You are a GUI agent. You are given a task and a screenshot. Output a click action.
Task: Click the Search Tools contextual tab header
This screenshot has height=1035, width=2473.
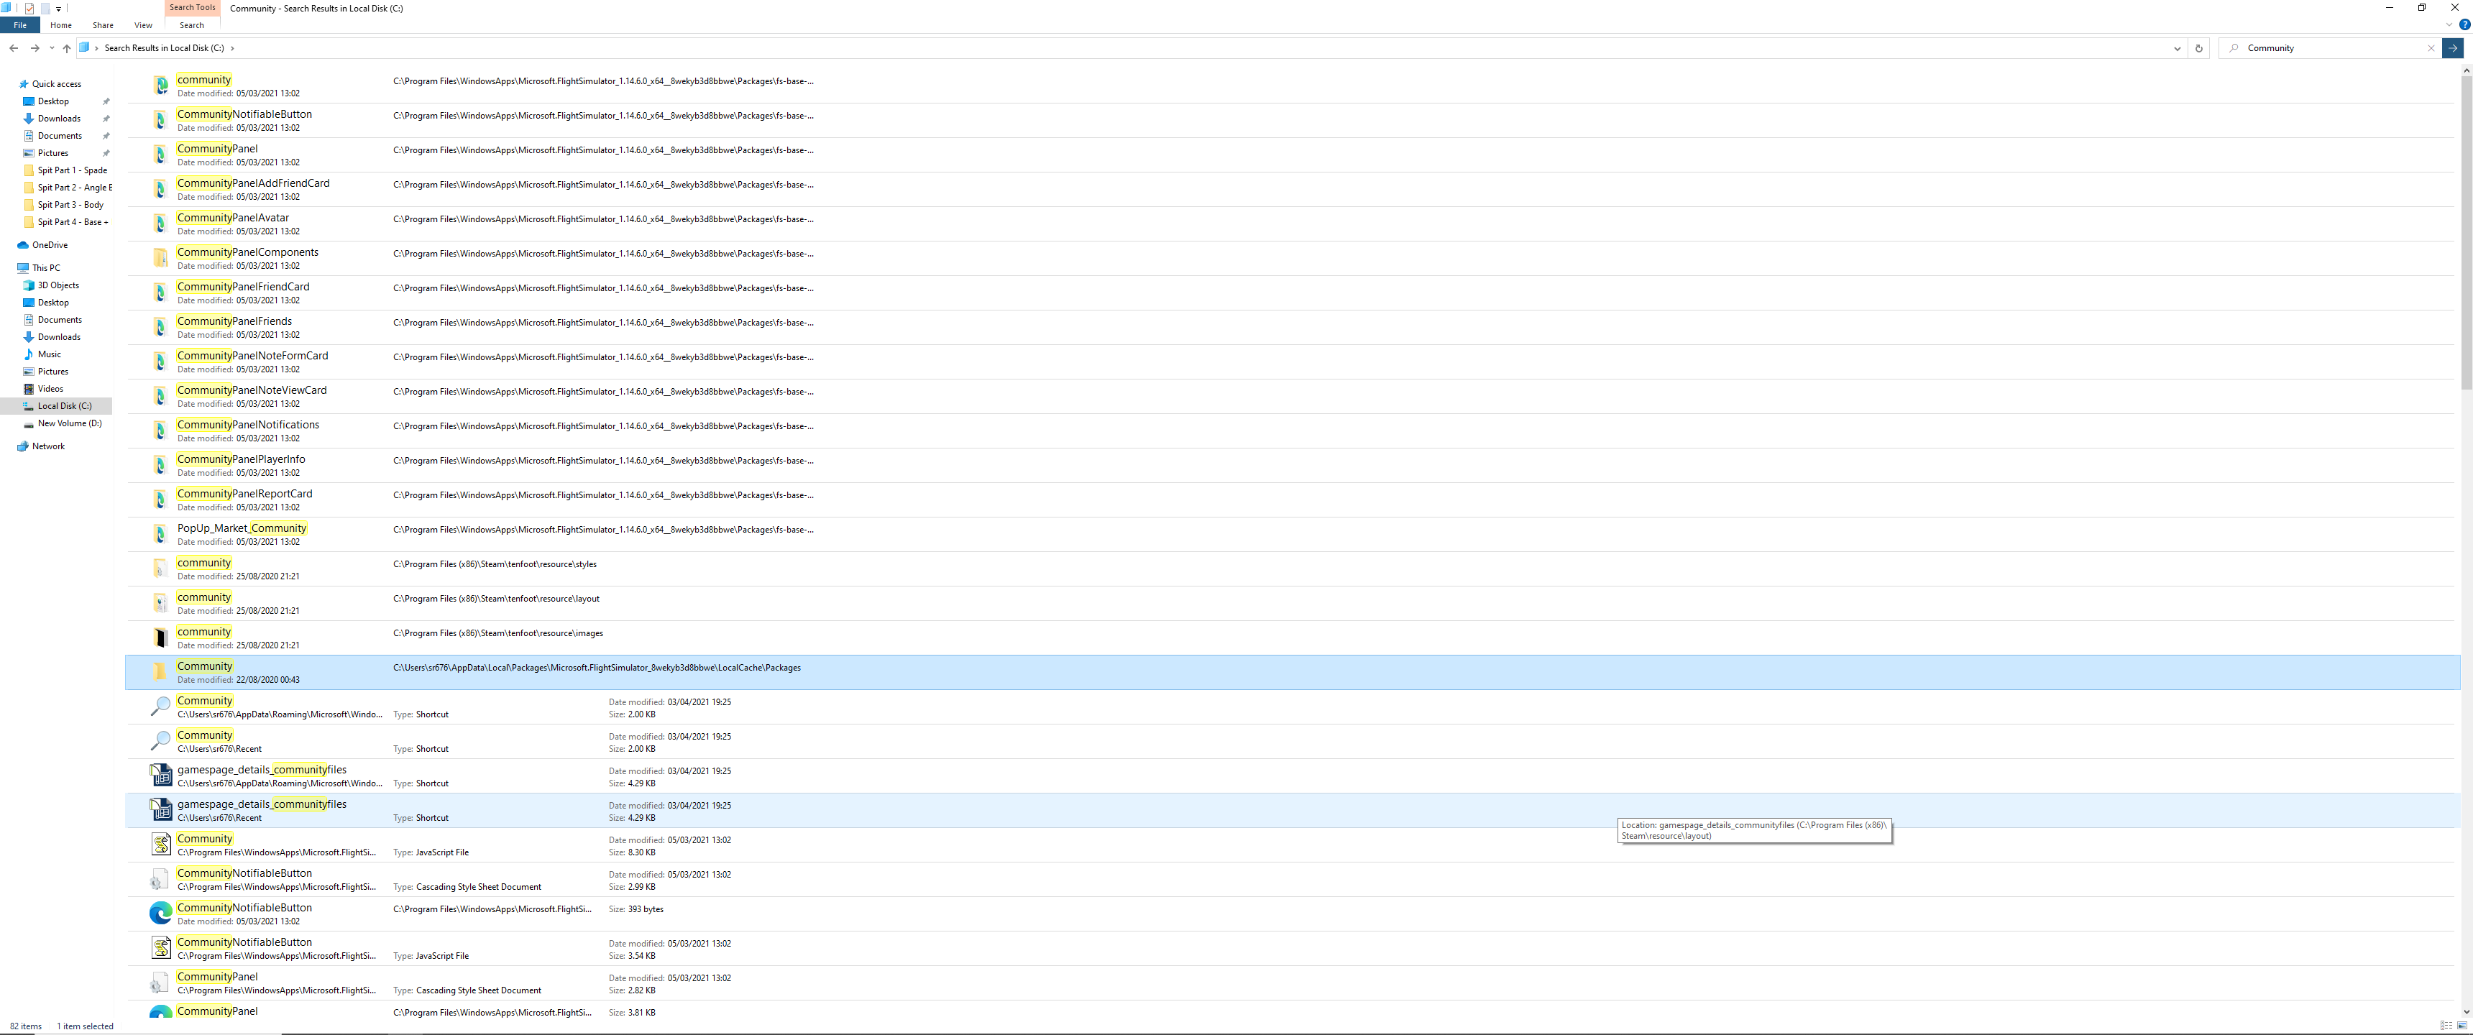click(192, 8)
